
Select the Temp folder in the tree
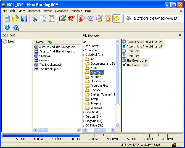tap(91, 99)
